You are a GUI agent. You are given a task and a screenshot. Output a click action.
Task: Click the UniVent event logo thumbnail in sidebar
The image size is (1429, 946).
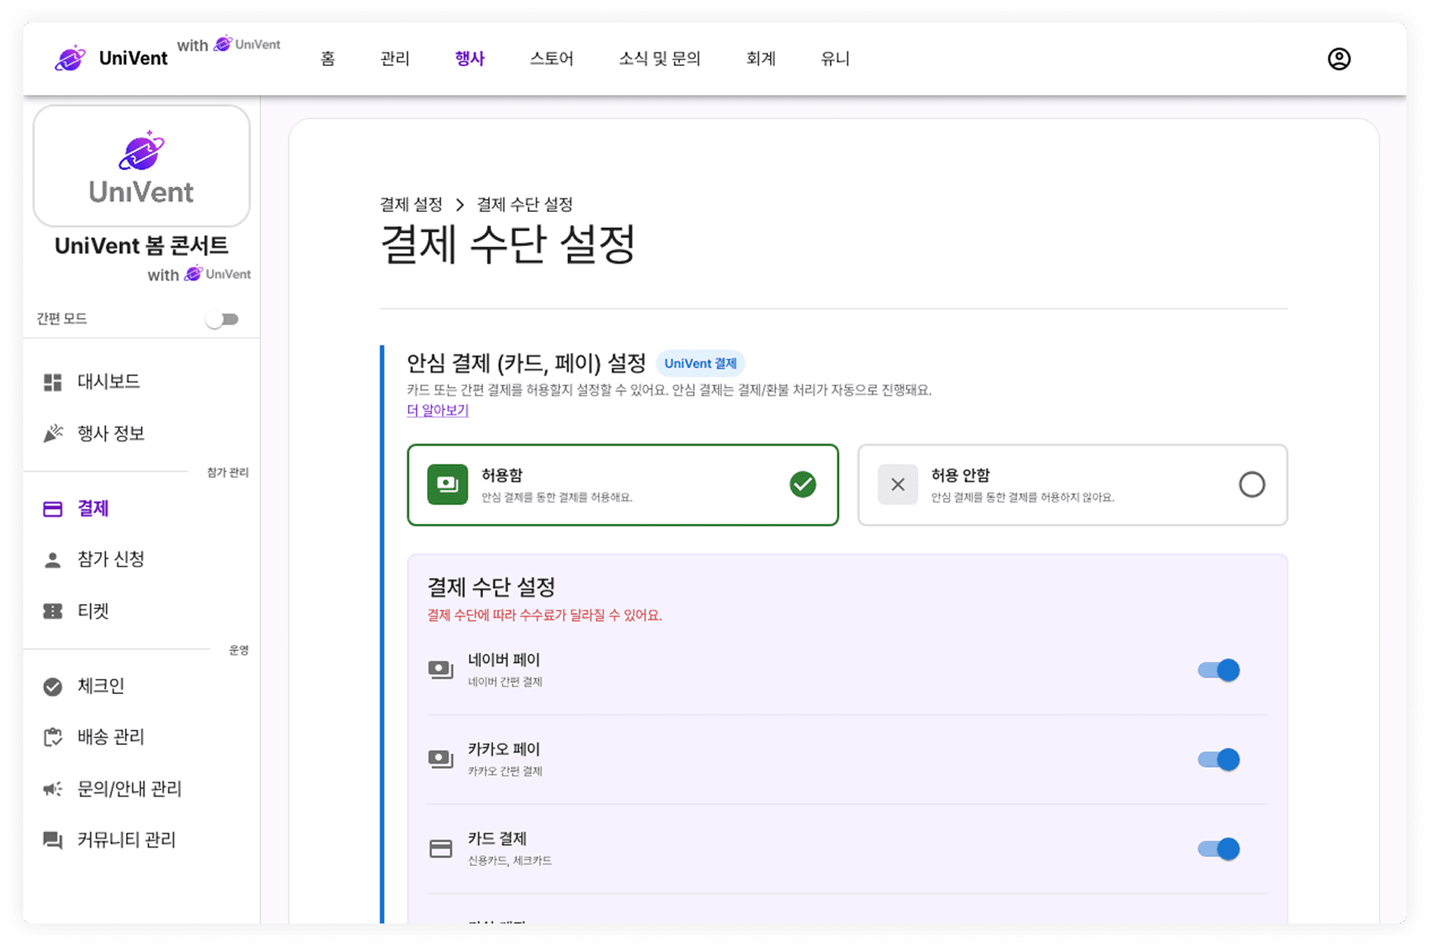[x=142, y=166]
